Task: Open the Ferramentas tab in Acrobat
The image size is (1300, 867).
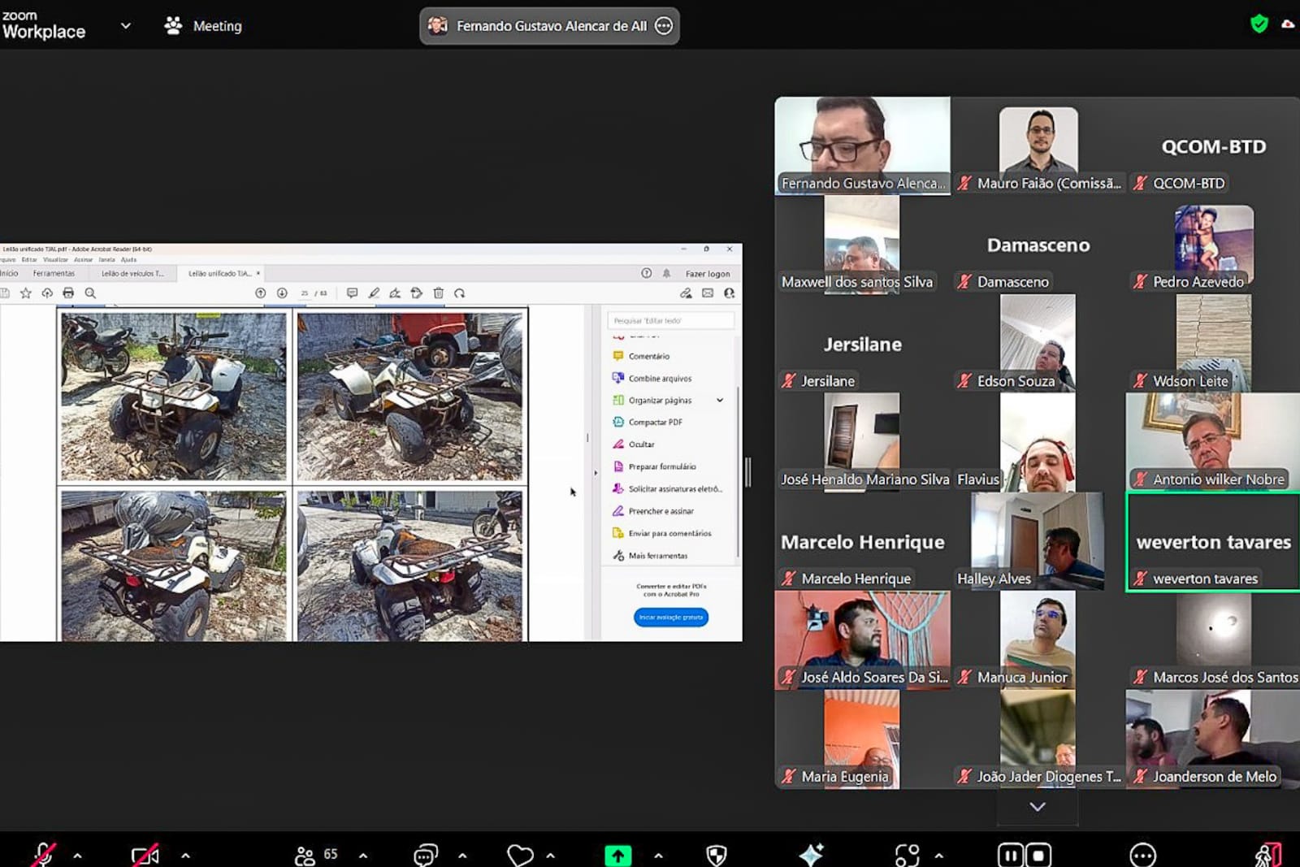Action: (54, 274)
